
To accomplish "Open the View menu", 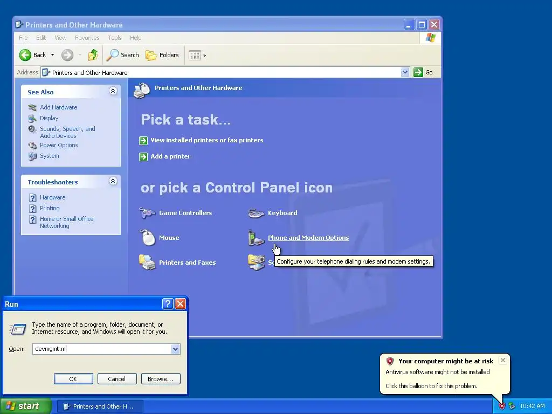I will tap(60, 38).
